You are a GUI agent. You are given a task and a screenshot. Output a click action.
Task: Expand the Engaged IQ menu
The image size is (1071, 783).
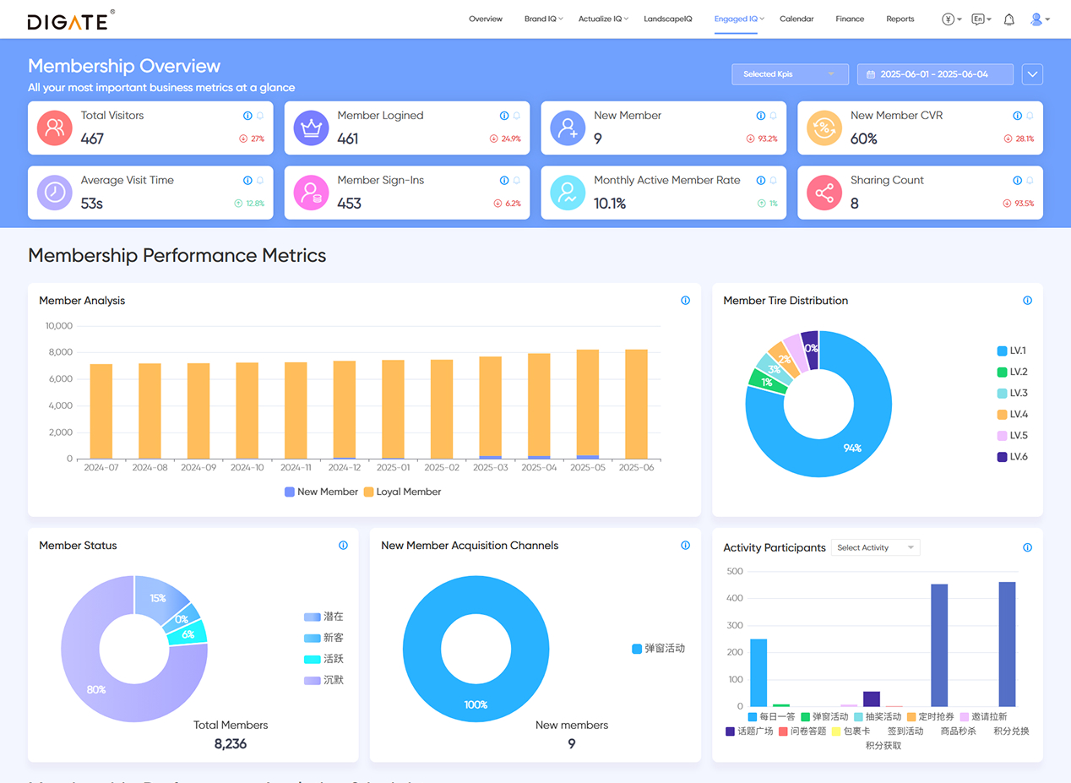click(x=739, y=19)
